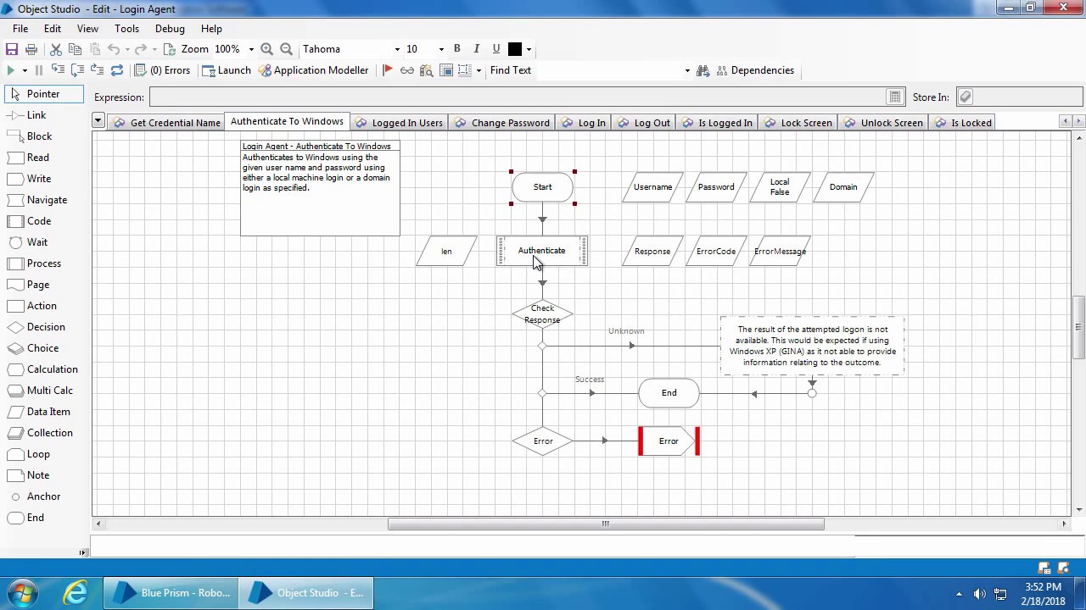Zoom in on the diagram
The width and height of the screenshot is (1086, 610).
[x=266, y=49]
